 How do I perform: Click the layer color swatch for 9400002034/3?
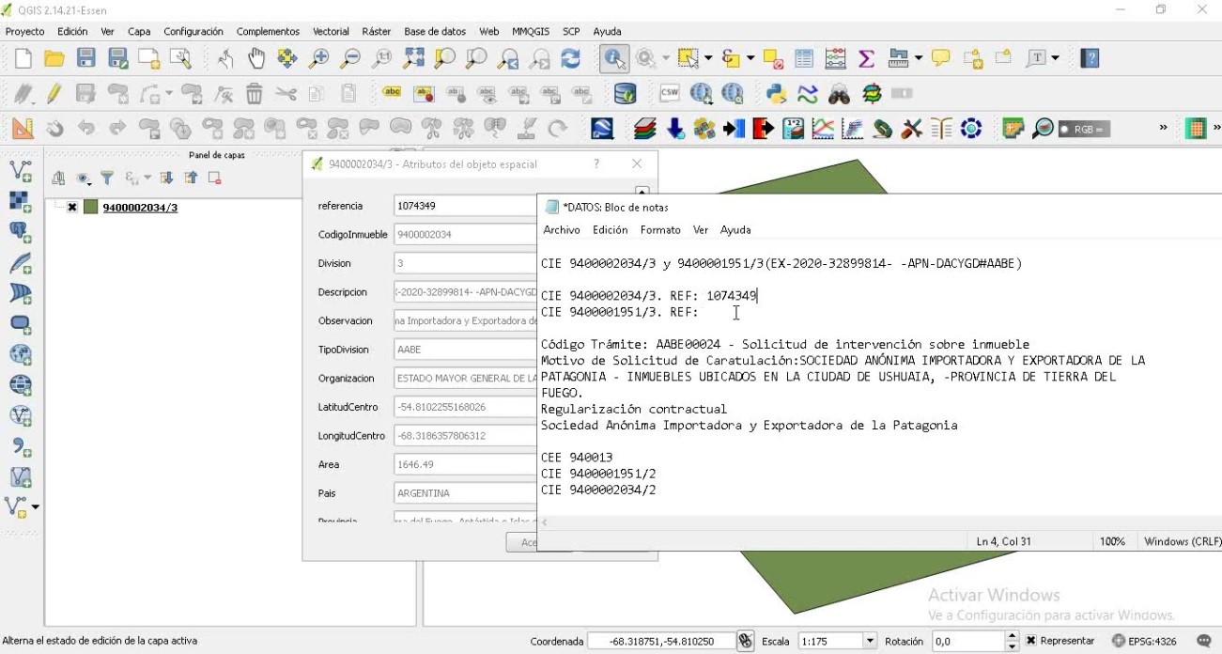(91, 207)
